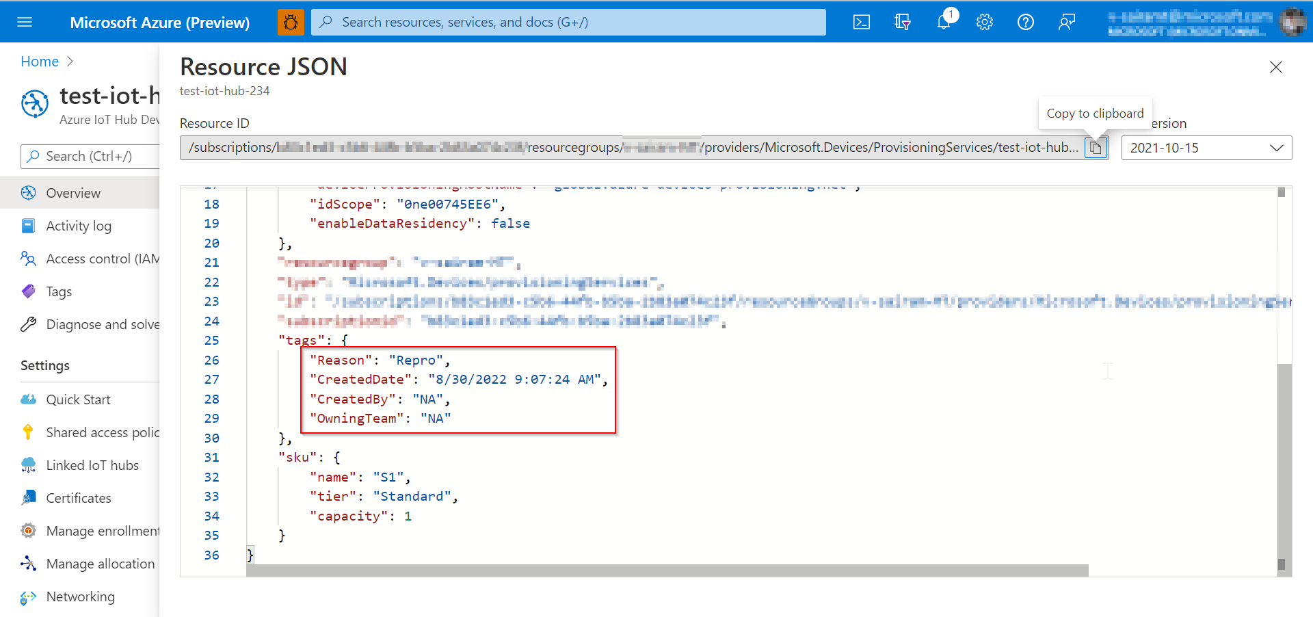The width and height of the screenshot is (1313, 617).
Task: Click the Activity log icon
Action: pos(28,226)
